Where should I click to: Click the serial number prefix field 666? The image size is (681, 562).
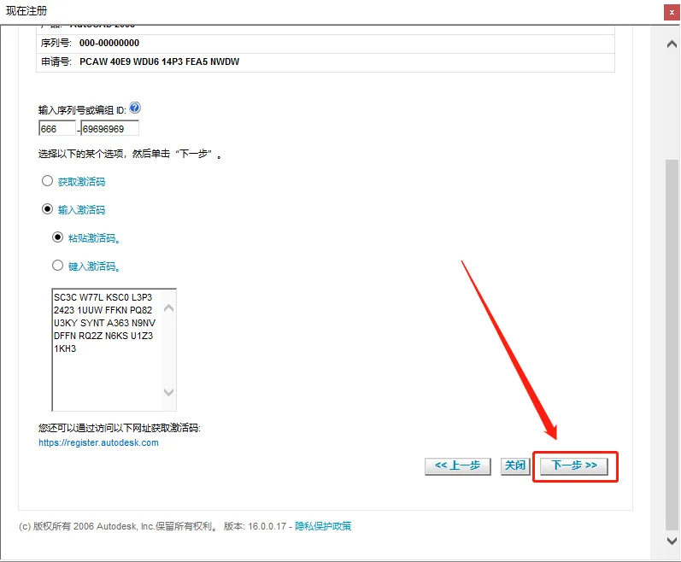(x=57, y=128)
